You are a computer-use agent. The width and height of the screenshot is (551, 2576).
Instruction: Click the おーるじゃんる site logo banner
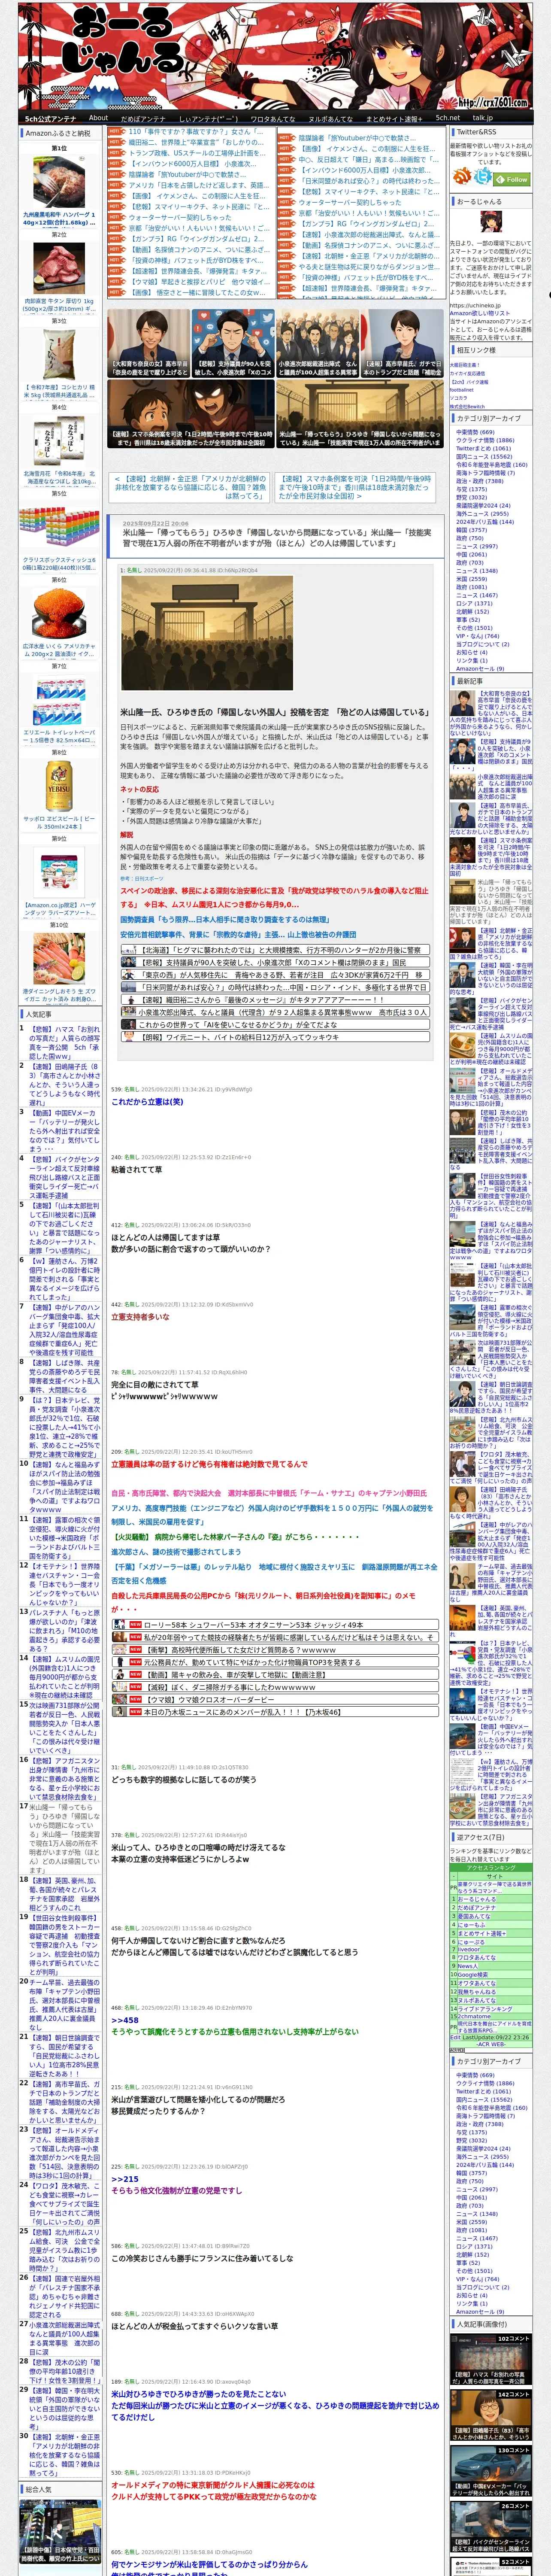point(275,55)
